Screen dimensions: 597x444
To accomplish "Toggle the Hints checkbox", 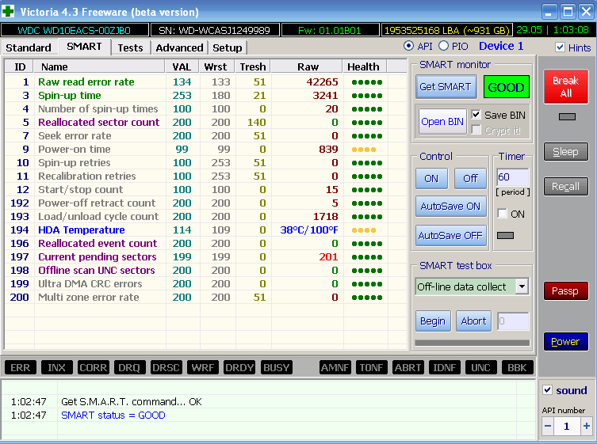I will (561, 47).
